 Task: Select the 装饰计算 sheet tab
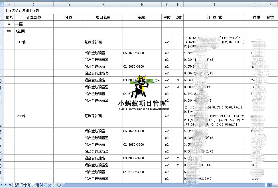pos(23,185)
